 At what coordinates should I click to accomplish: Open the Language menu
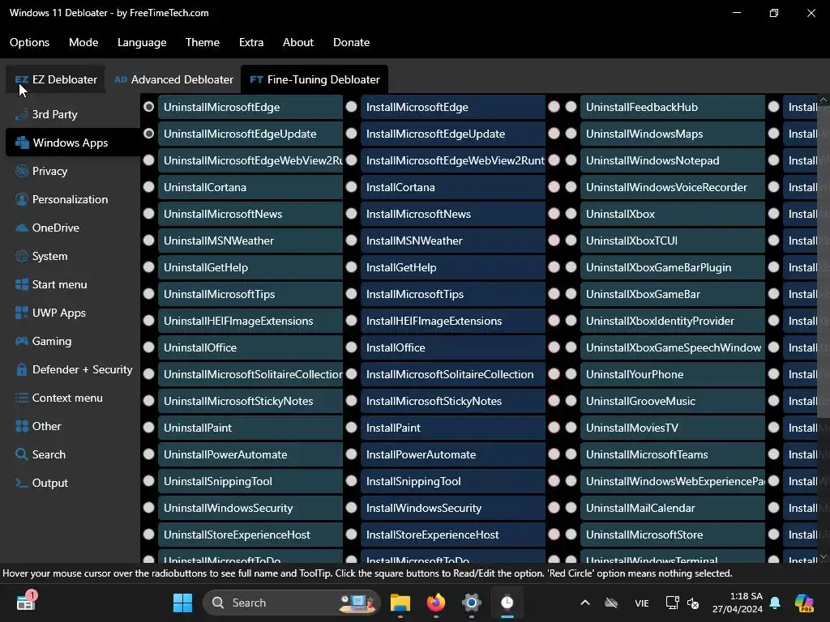[x=142, y=42]
